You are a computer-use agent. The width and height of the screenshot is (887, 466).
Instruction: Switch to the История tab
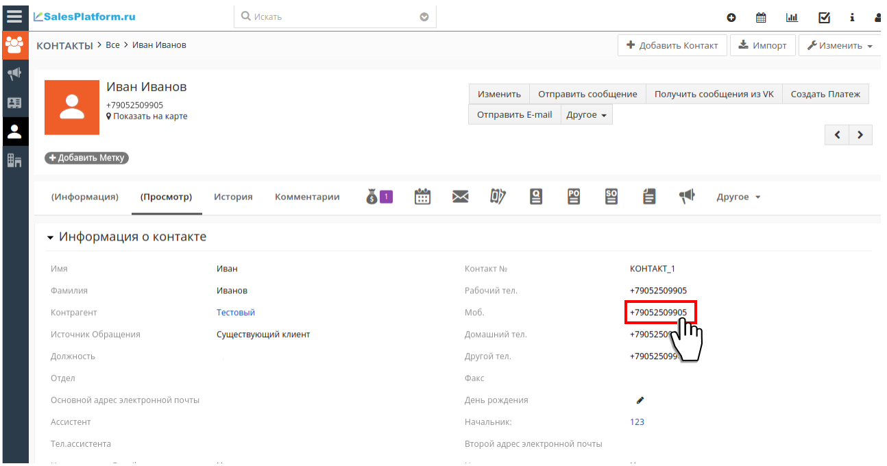233,197
